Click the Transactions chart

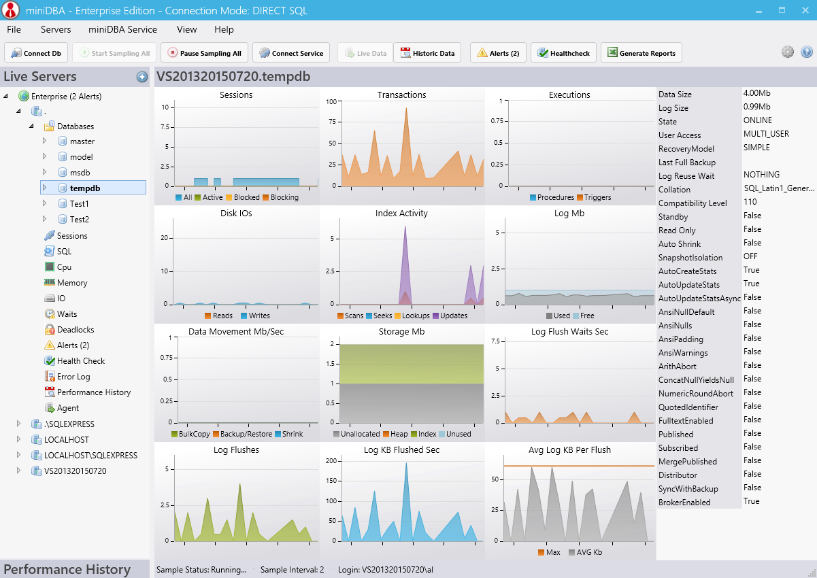pyautogui.click(x=402, y=146)
